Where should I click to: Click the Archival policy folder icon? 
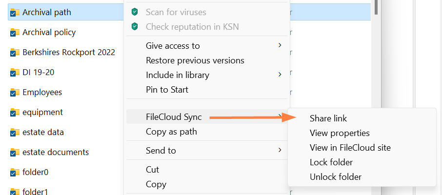[x=15, y=33]
